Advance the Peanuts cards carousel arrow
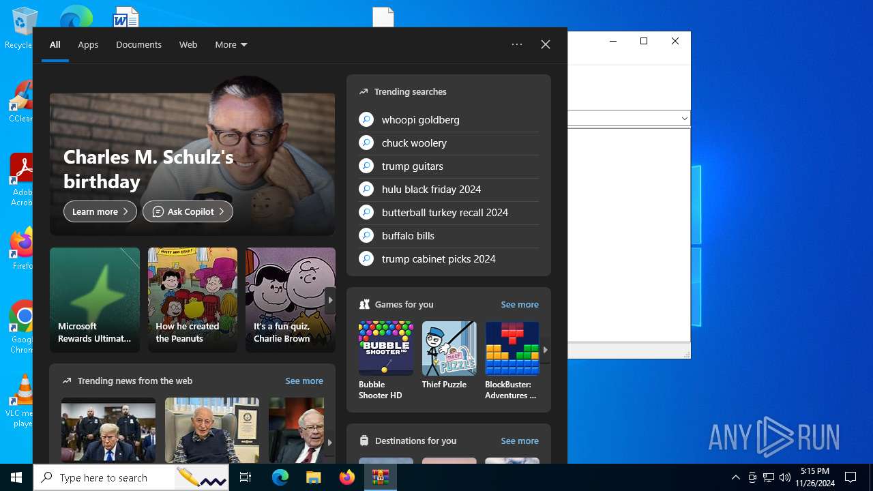The image size is (873, 491). pos(330,300)
